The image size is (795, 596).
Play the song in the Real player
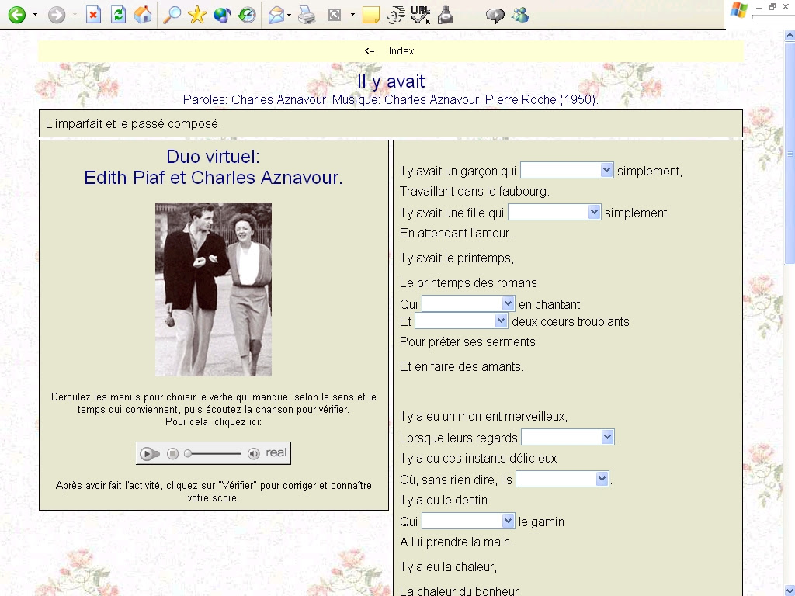pyautogui.click(x=148, y=453)
